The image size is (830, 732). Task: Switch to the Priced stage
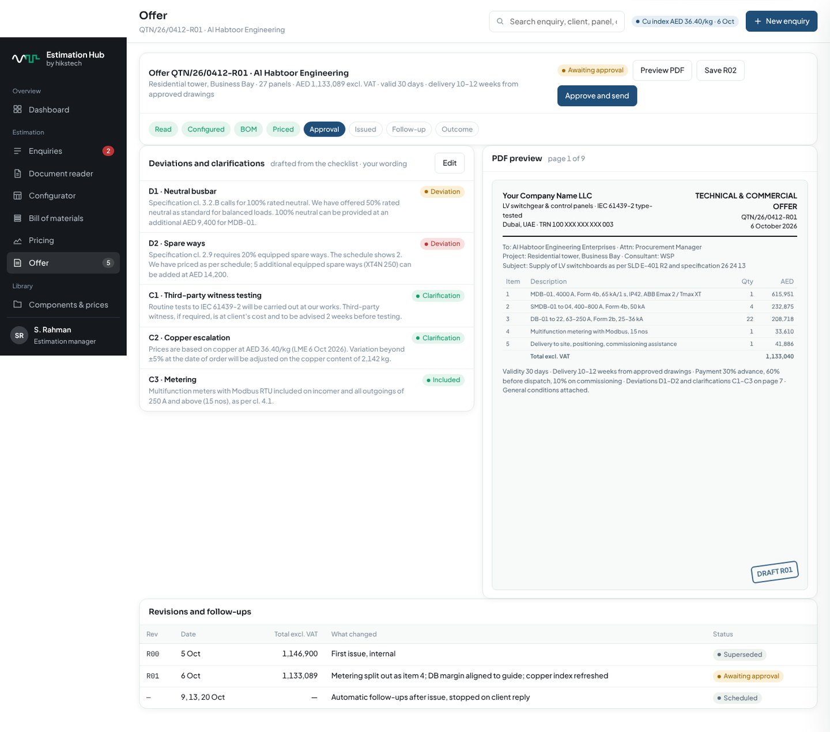[283, 129]
